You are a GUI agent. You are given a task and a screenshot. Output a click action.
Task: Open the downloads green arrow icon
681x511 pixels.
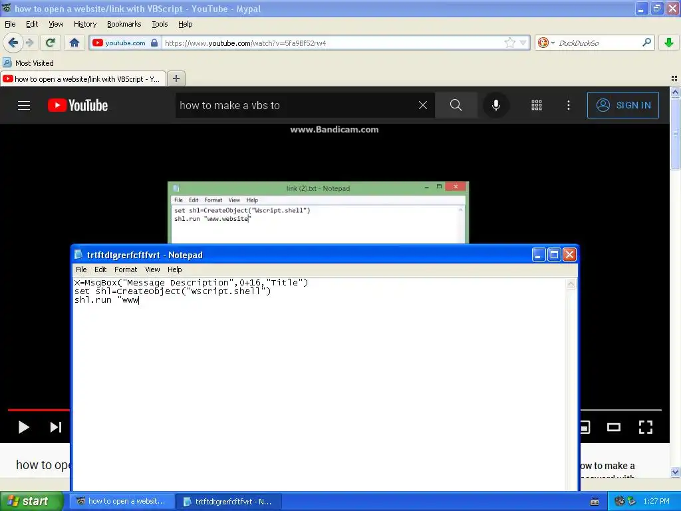click(669, 43)
